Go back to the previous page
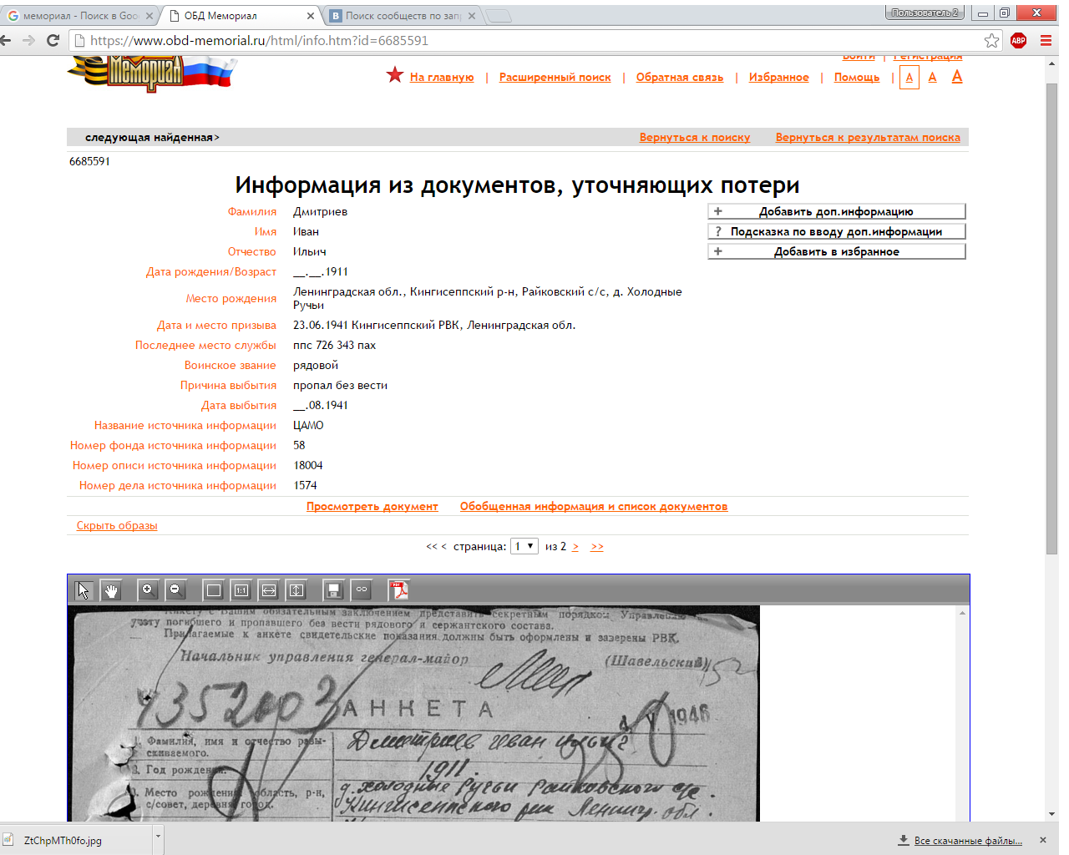Screen dimensions: 1069x855 tap(6, 40)
